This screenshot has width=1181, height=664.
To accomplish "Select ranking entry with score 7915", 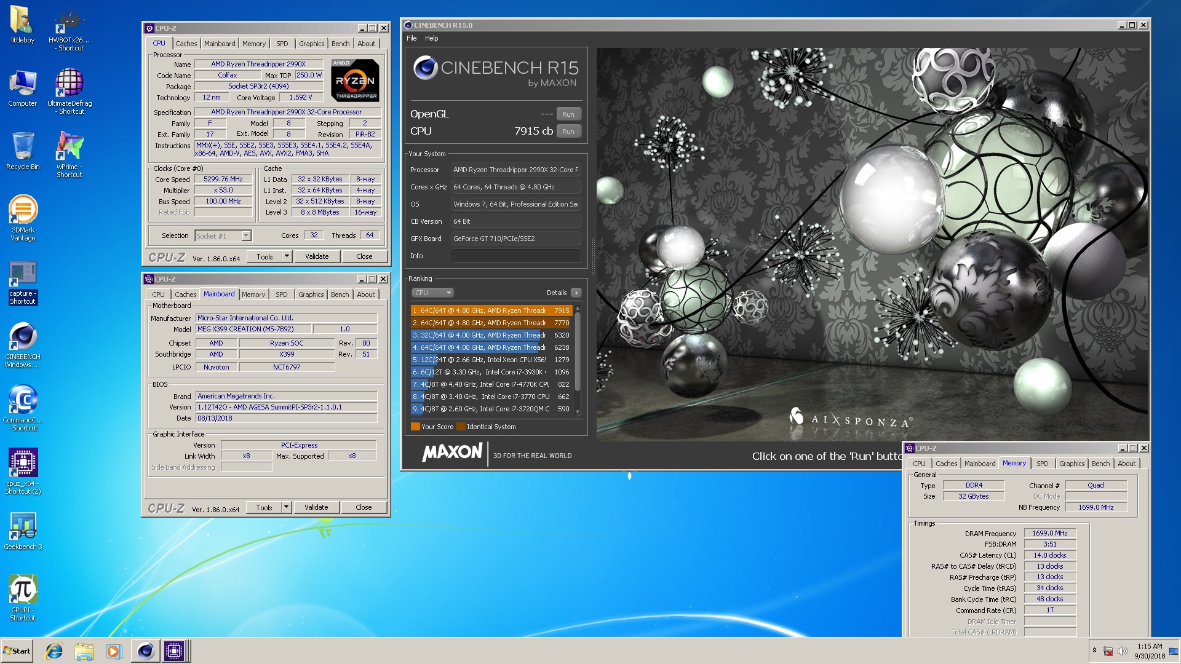I will coord(491,310).
